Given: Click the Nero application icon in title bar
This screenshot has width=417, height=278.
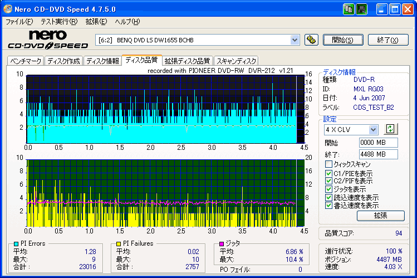Looking at the screenshot, I should click(8, 9).
